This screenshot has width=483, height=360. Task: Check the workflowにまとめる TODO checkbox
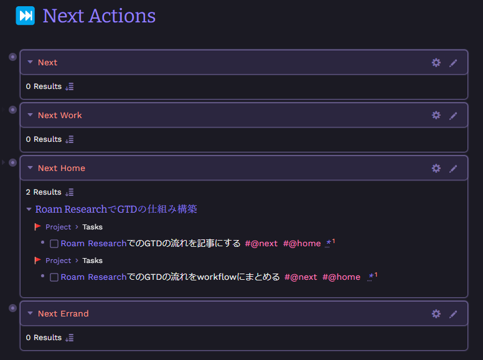tap(54, 277)
